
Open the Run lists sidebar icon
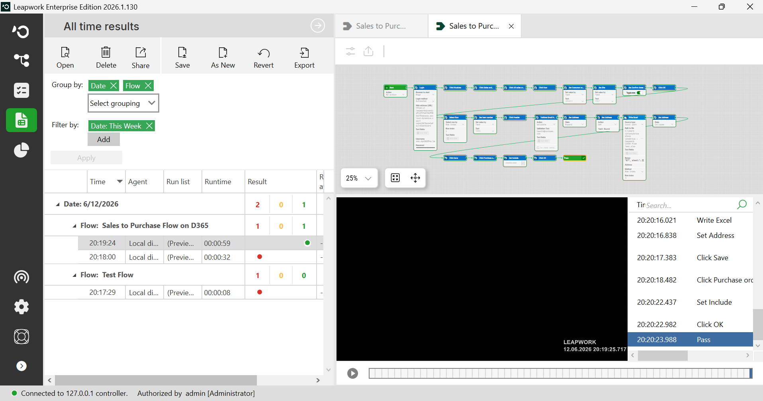pos(22,90)
